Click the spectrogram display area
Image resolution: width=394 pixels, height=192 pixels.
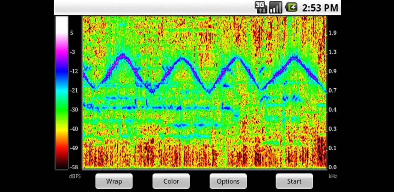pos(205,92)
